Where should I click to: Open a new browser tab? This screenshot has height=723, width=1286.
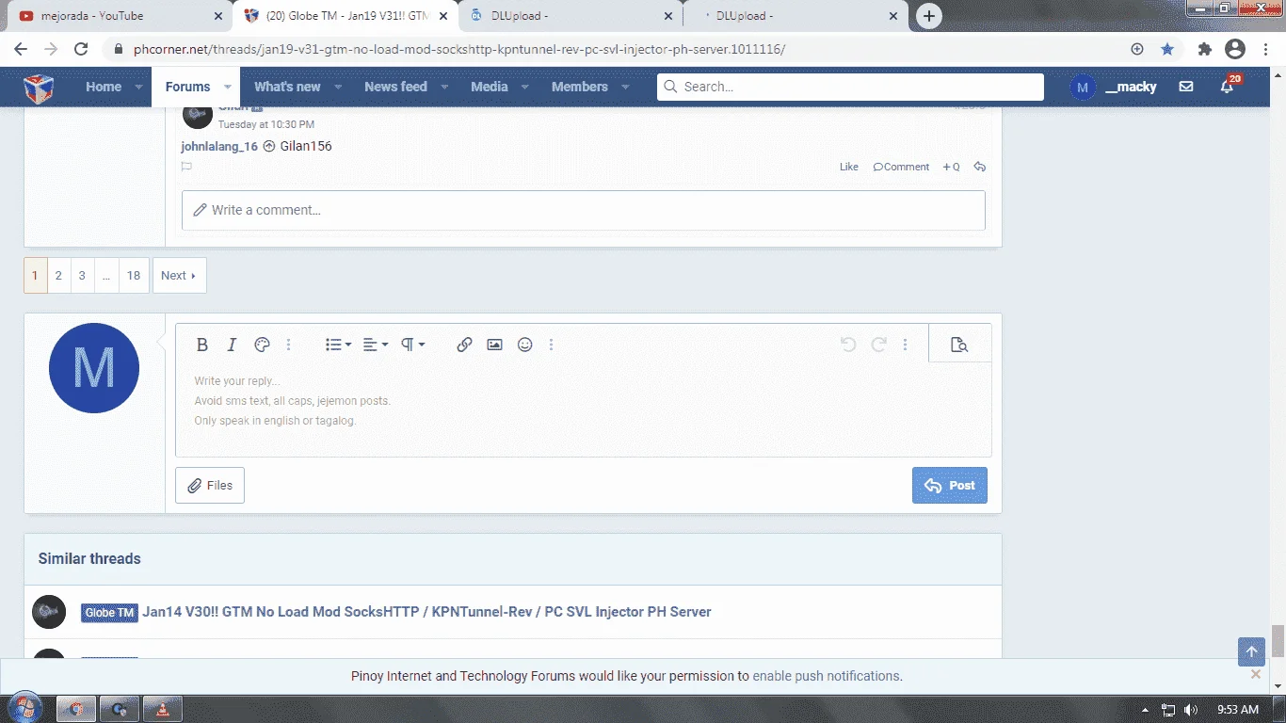click(x=929, y=16)
